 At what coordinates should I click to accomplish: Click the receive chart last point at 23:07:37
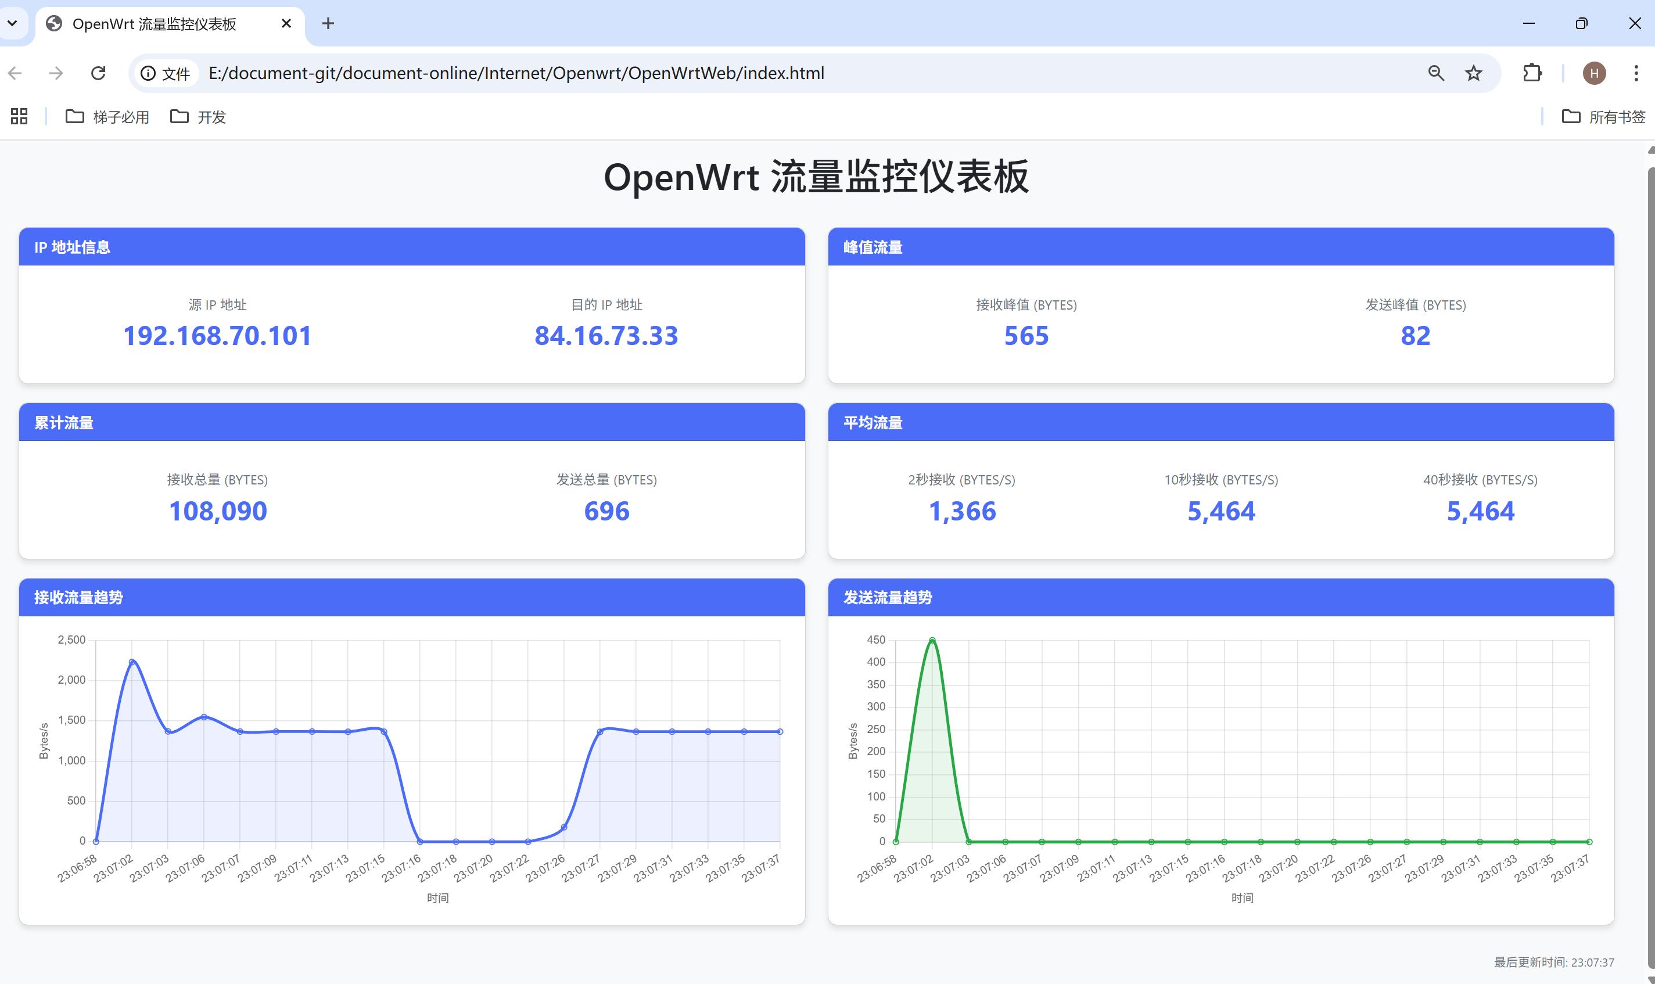(x=780, y=731)
